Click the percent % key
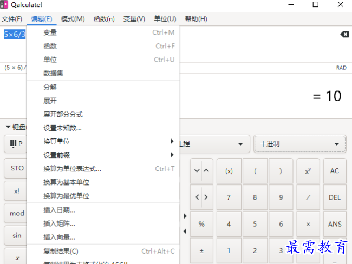This screenshot has height=264, width=352. (201, 224)
